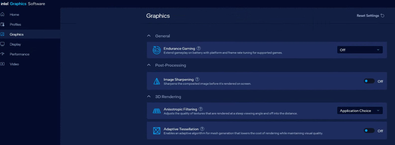The image size is (395, 145).
Task: Click the Video play icon
Action: 3,64
